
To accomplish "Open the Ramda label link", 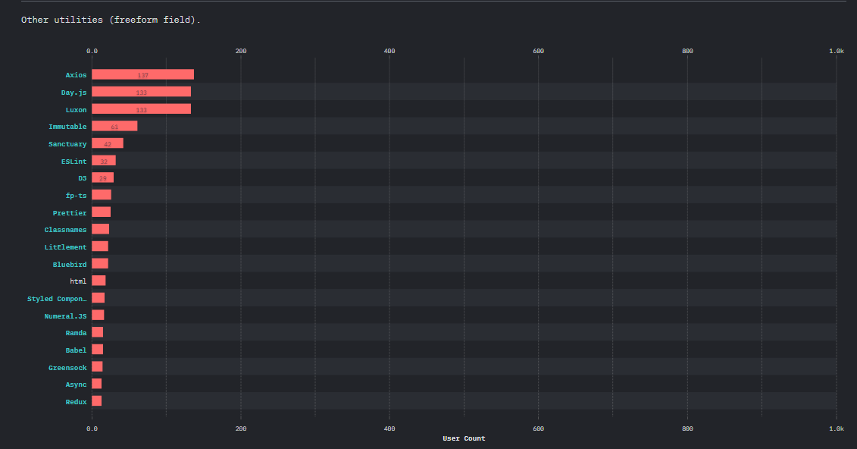I will (x=76, y=332).
